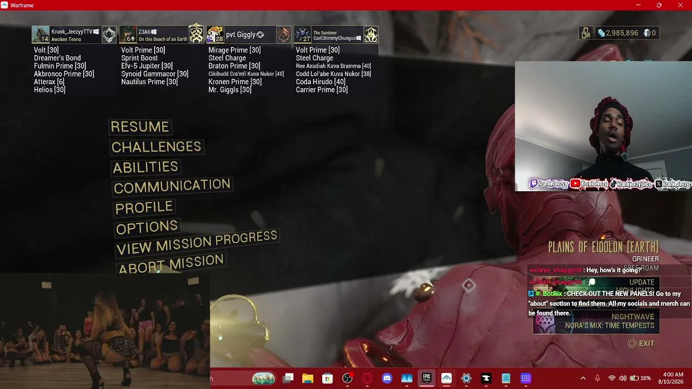Viewport: 692px width, 389px height.
Task: Click the Z3A6 player name
Action: pos(144,32)
